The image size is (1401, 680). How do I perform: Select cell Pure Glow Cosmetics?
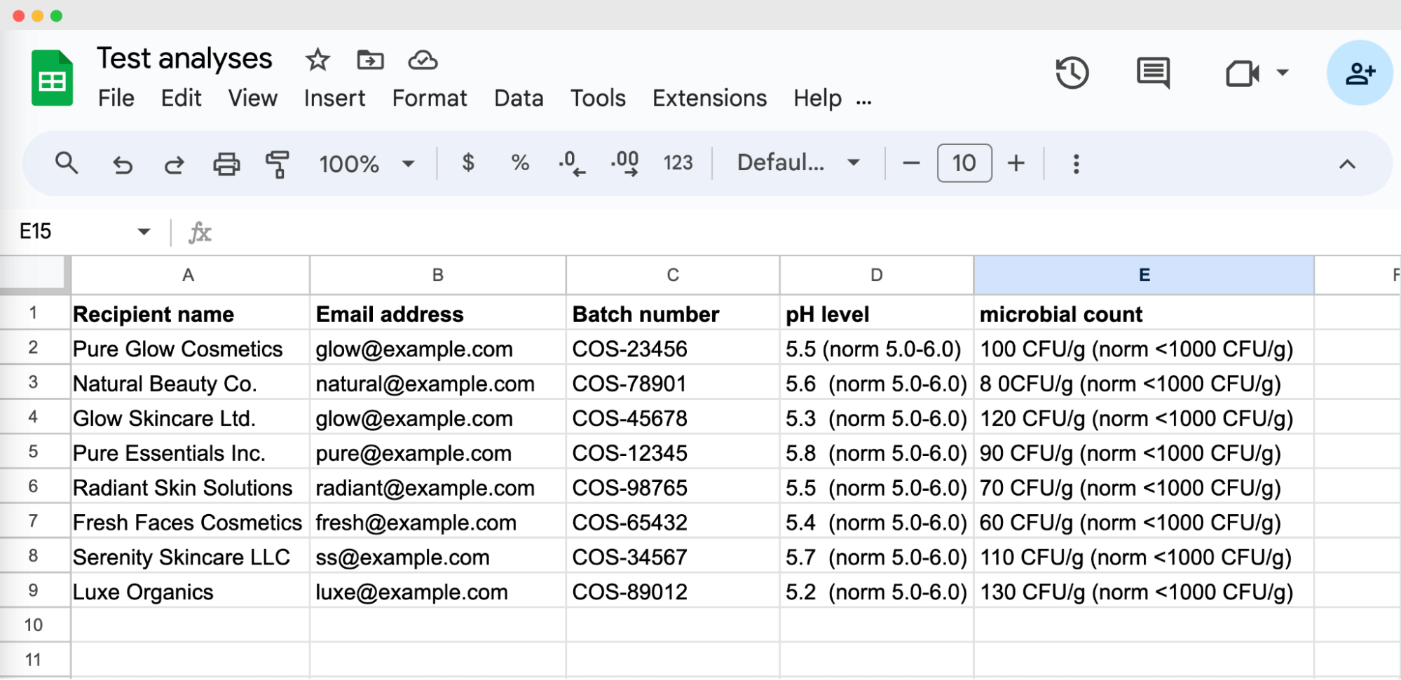pos(190,349)
